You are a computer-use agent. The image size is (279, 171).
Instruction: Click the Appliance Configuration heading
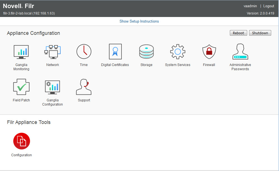coord(34,33)
